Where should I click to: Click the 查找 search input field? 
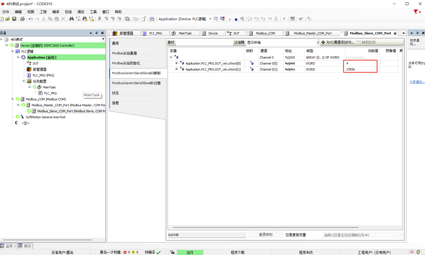tap(204, 42)
